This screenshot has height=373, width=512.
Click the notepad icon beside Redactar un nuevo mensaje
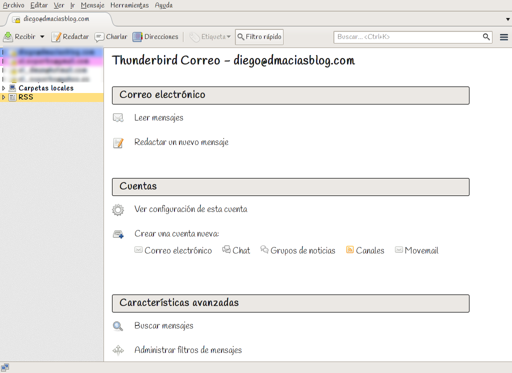118,142
